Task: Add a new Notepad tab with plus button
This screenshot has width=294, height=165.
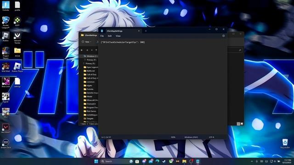Action: [146, 31]
